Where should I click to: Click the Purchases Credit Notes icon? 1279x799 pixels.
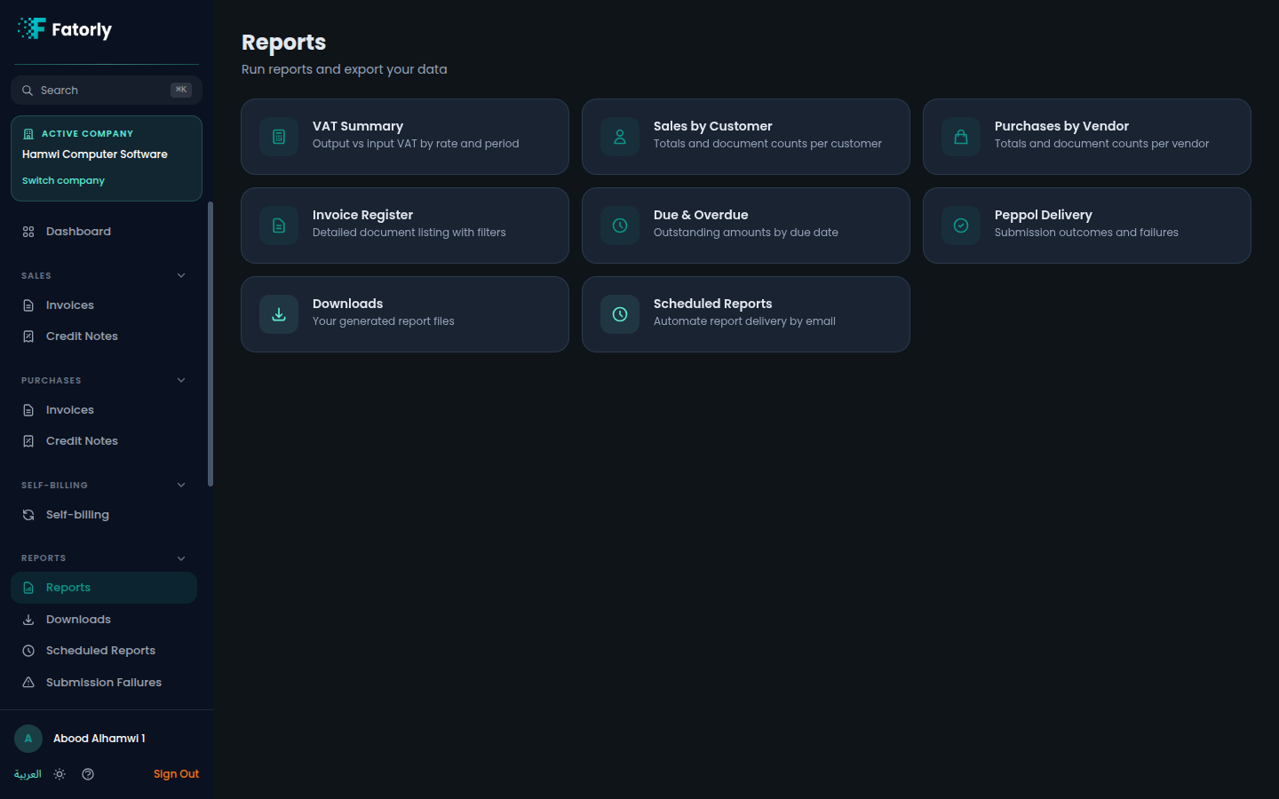tap(28, 441)
